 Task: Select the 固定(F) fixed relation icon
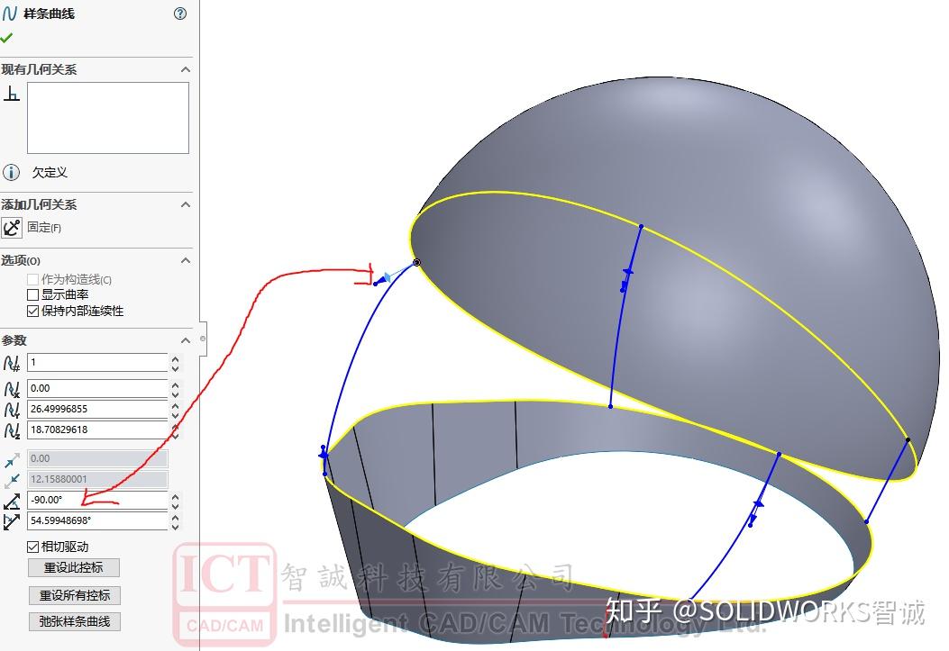12,227
